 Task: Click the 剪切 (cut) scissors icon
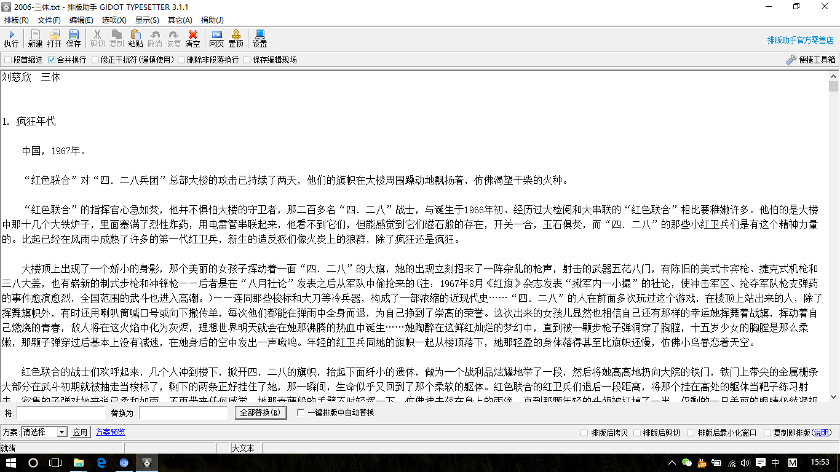point(97,39)
